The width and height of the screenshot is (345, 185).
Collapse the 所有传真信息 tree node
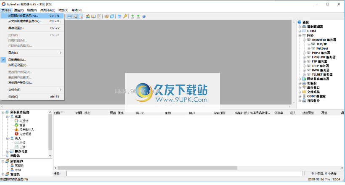[x=3, y=112]
